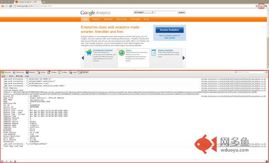269x163 pixels.
Task: Click the Goals link
Action: (x=129, y=50)
